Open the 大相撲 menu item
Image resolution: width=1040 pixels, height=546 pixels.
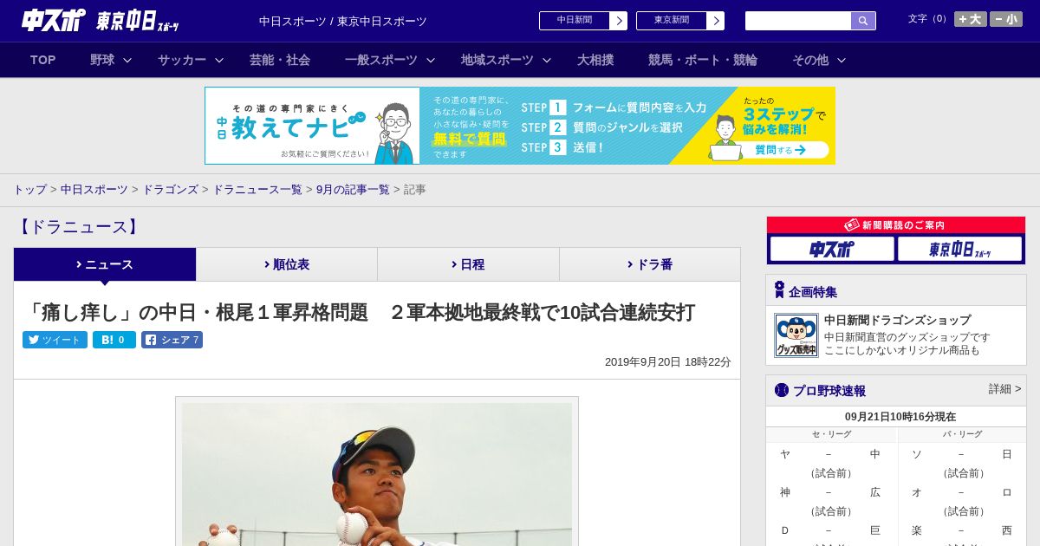(595, 60)
